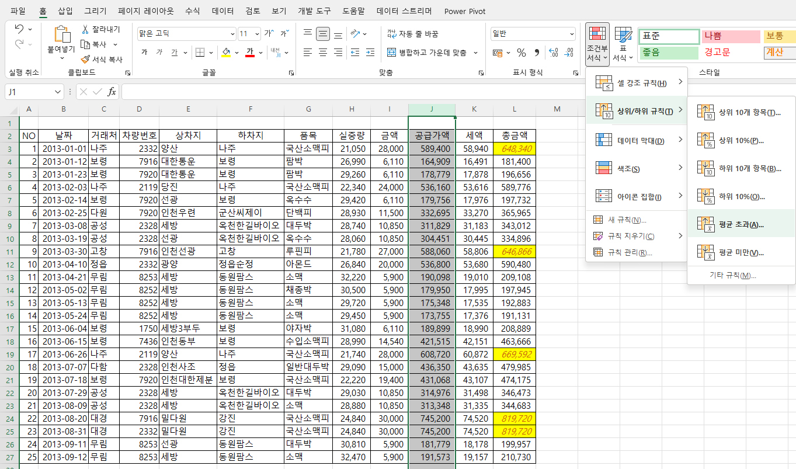Open the Name Box dropdown for J1
796x469 pixels.
(x=58, y=92)
